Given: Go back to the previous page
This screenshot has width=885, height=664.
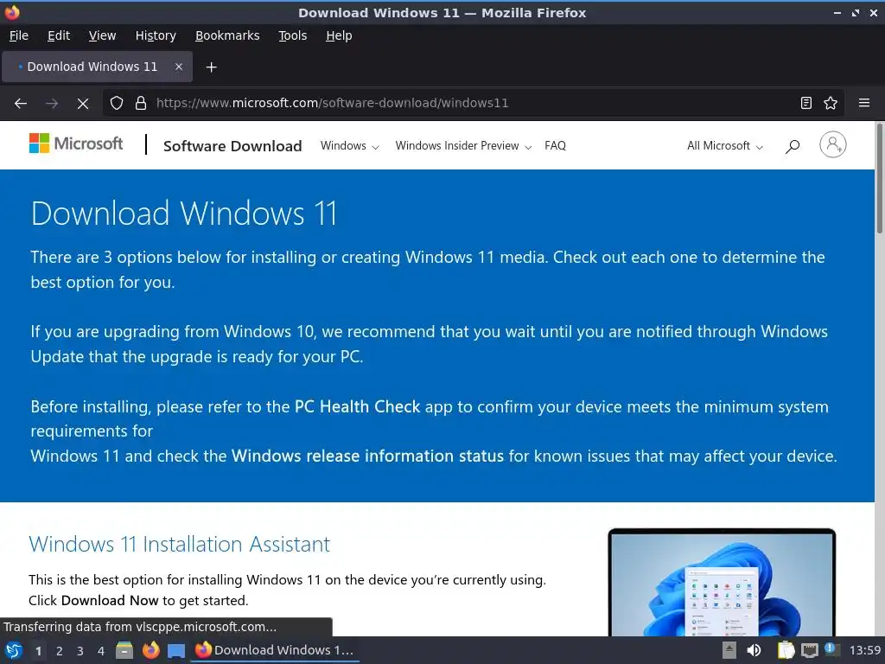Looking at the screenshot, I should [21, 104].
